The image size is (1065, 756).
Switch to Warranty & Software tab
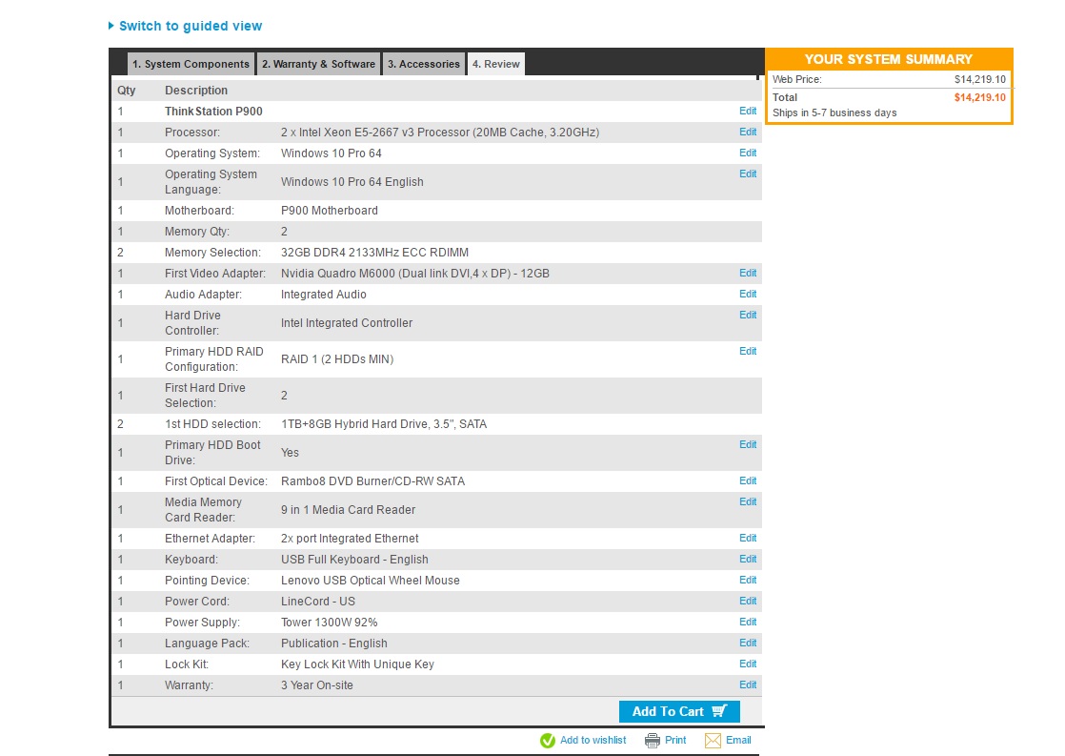tap(318, 64)
